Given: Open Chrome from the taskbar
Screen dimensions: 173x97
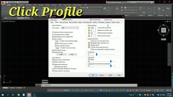Looking at the screenshot, I should point(18,95).
